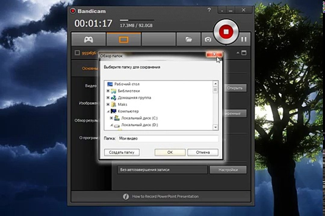Open the output folder icon in Bandicam toolbar

point(188,39)
